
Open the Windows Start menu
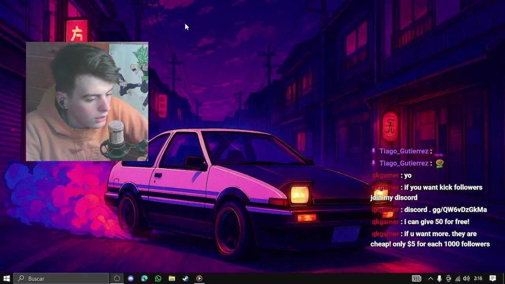(7, 278)
